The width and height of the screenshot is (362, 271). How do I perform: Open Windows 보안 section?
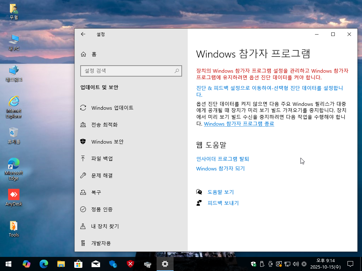click(131, 142)
